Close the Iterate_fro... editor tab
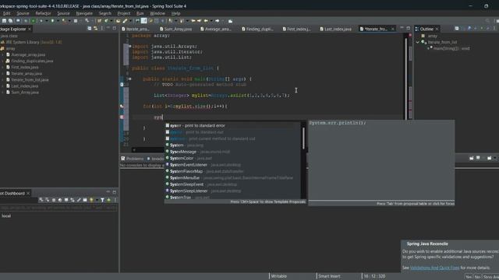 [x=393, y=29]
